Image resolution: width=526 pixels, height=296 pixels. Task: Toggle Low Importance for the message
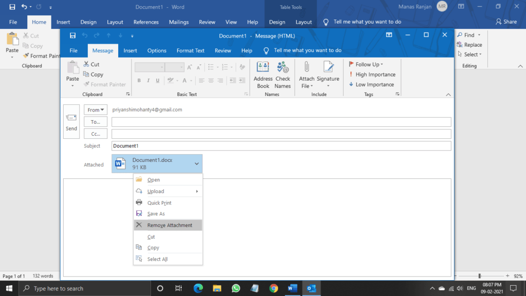tap(371, 85)
